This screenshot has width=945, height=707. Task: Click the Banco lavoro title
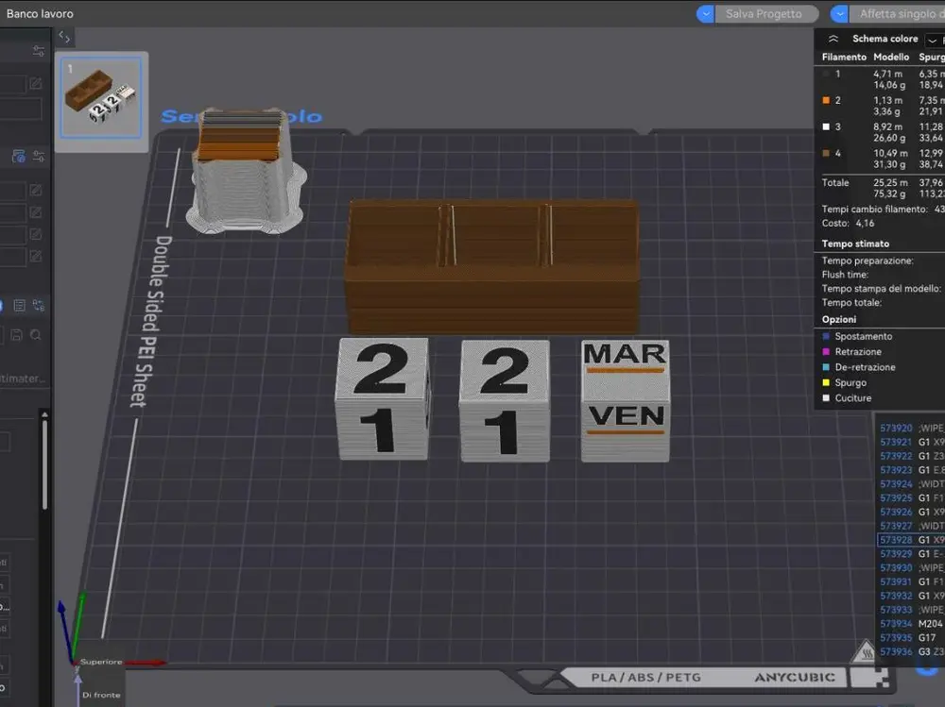[x=40, y=14]
